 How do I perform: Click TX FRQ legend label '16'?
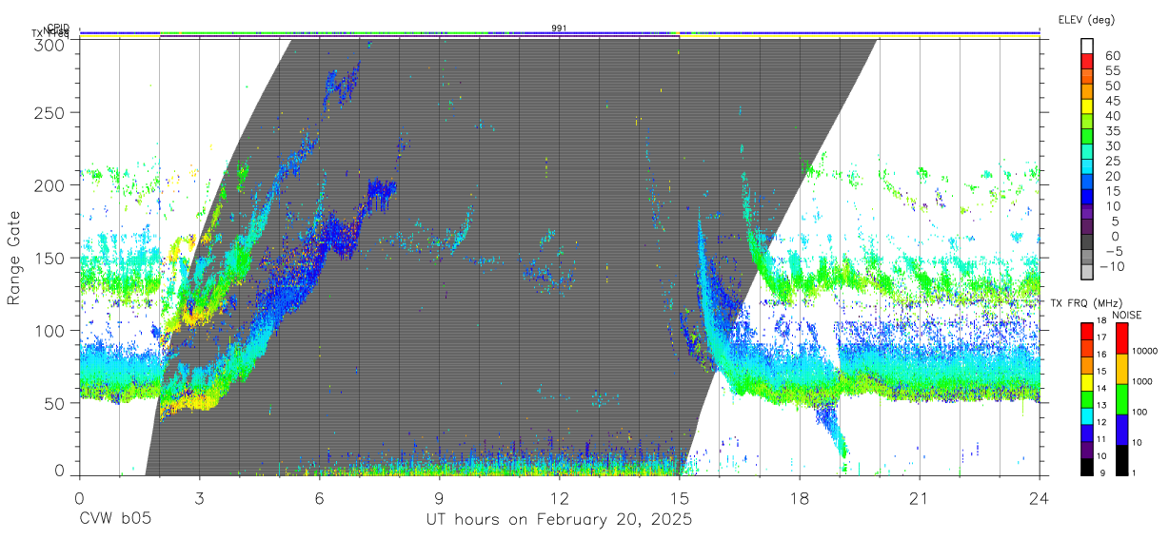click(x=1102, y=356)
